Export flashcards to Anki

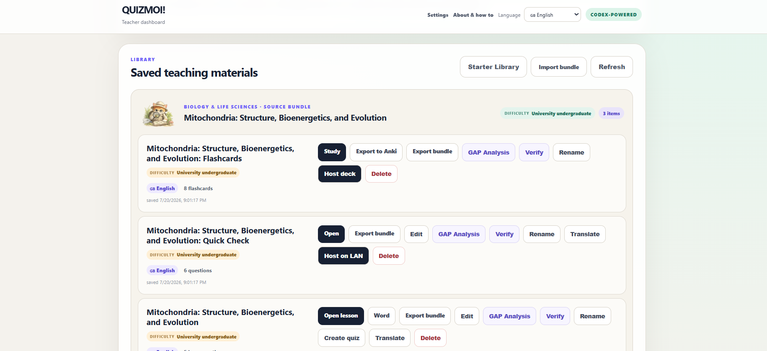376,152
